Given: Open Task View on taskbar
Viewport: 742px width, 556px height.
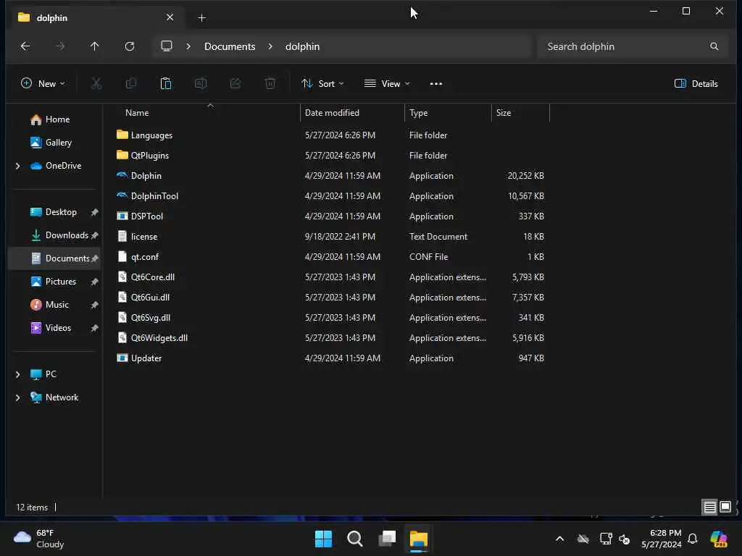Looking at the screenshot, I should (x=387, y=539).
